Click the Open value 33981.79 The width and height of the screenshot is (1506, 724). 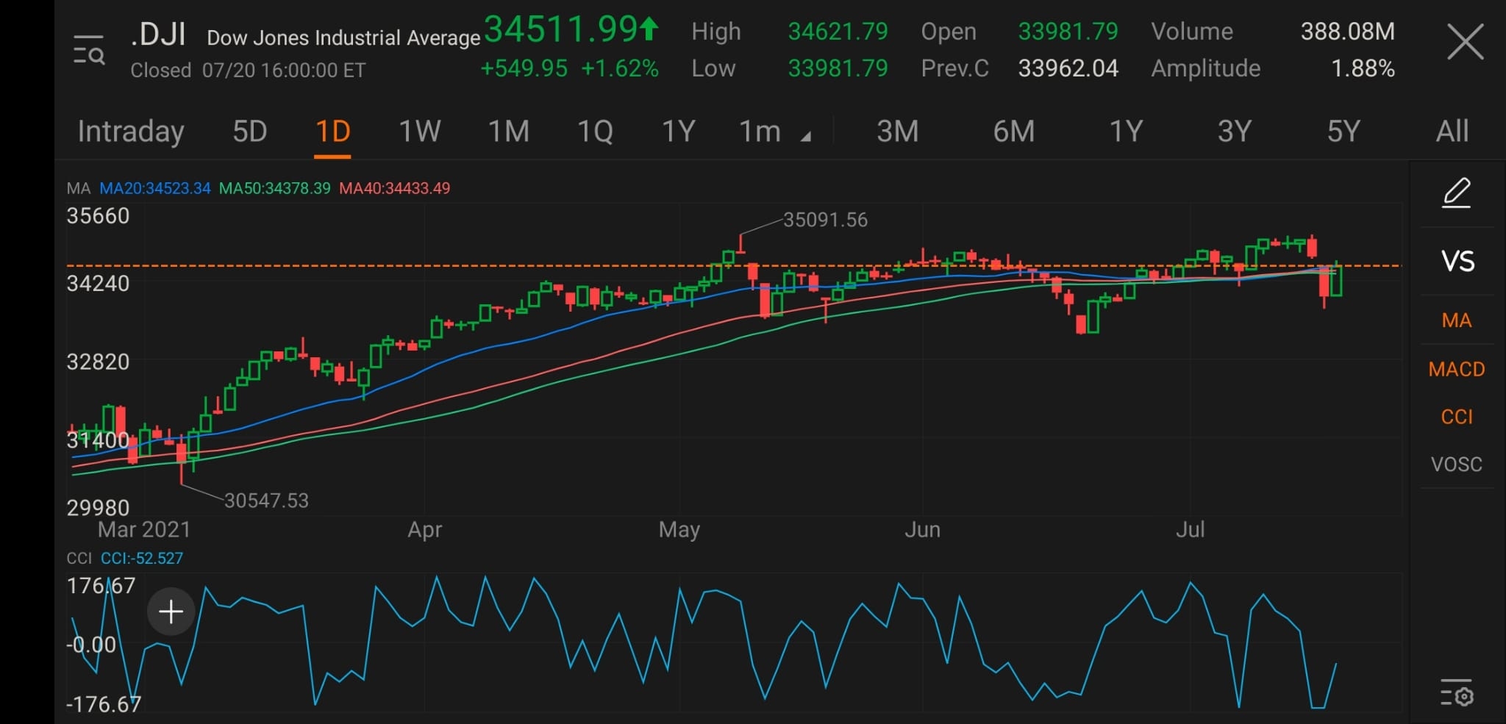(1068, 32)
